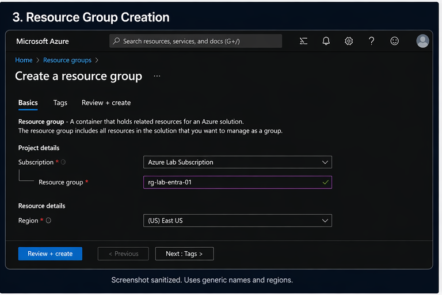Image resolution: width=442 pixels, height=295 pixels.
Task: Switch to the Review + create tab
Action: pyautogui.click(x=106, y=103)
